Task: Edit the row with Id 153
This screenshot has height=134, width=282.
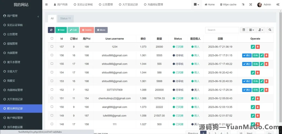Action: click(x=262, y=81)
